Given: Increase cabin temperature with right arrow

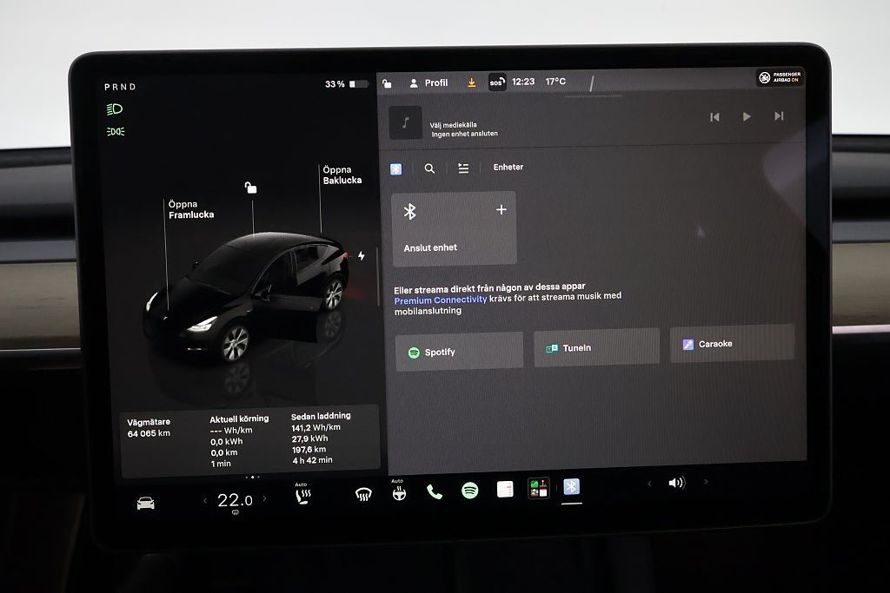Looking at the screenshot, I should (264, 499).
